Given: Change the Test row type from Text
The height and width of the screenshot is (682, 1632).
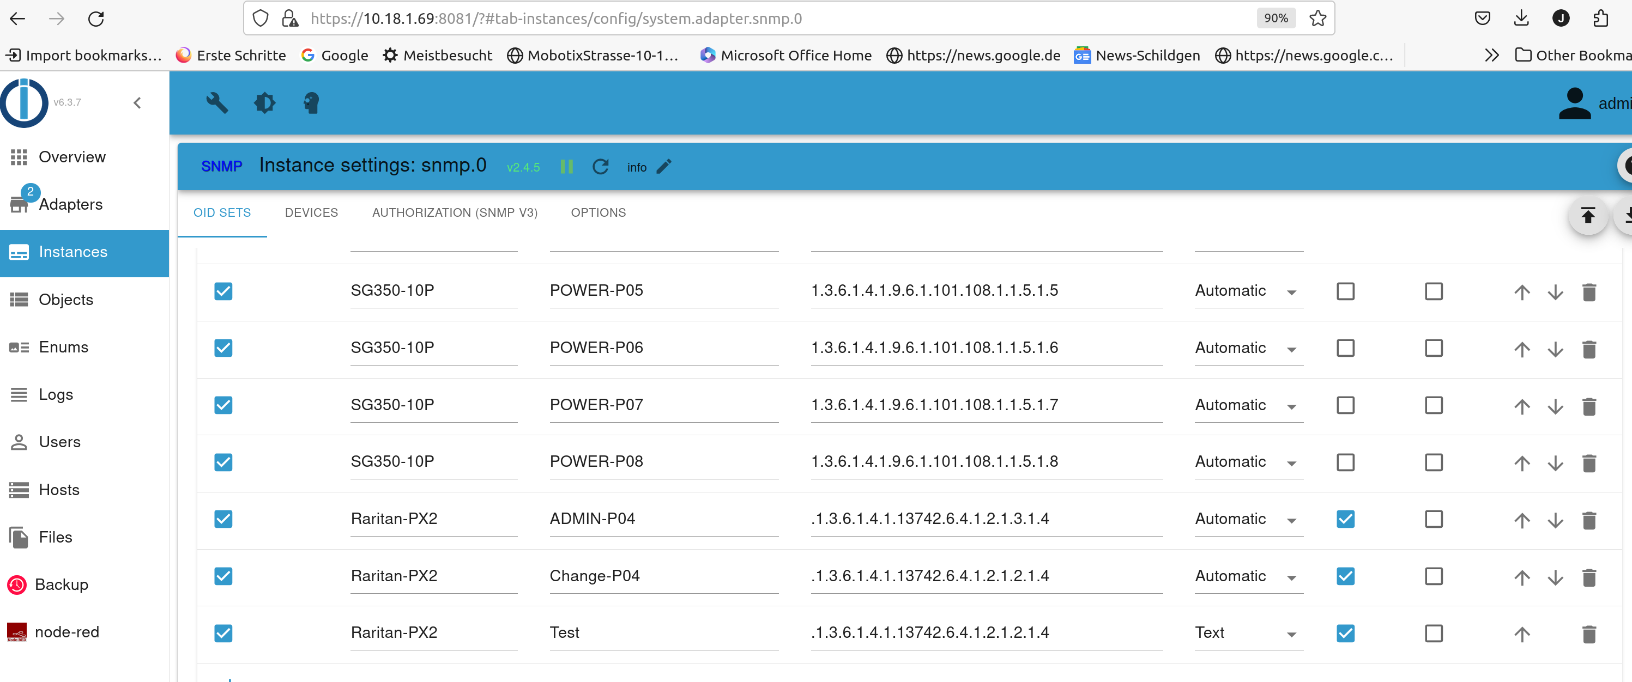Looking at the screenshot, I should (x=1292, y=634).
